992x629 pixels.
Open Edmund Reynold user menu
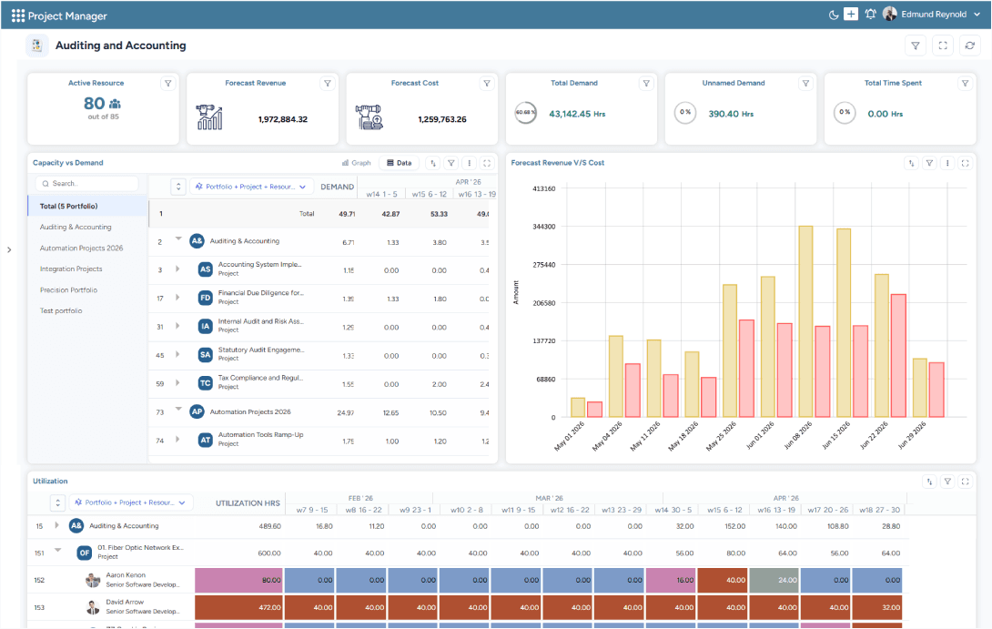pos(931,14)
